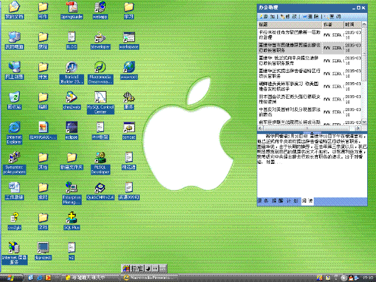Launch the jdeveloper desktop shortcut
Image resolution: width=376 pixels, height=282 pixels.
[x=100, y=41]
